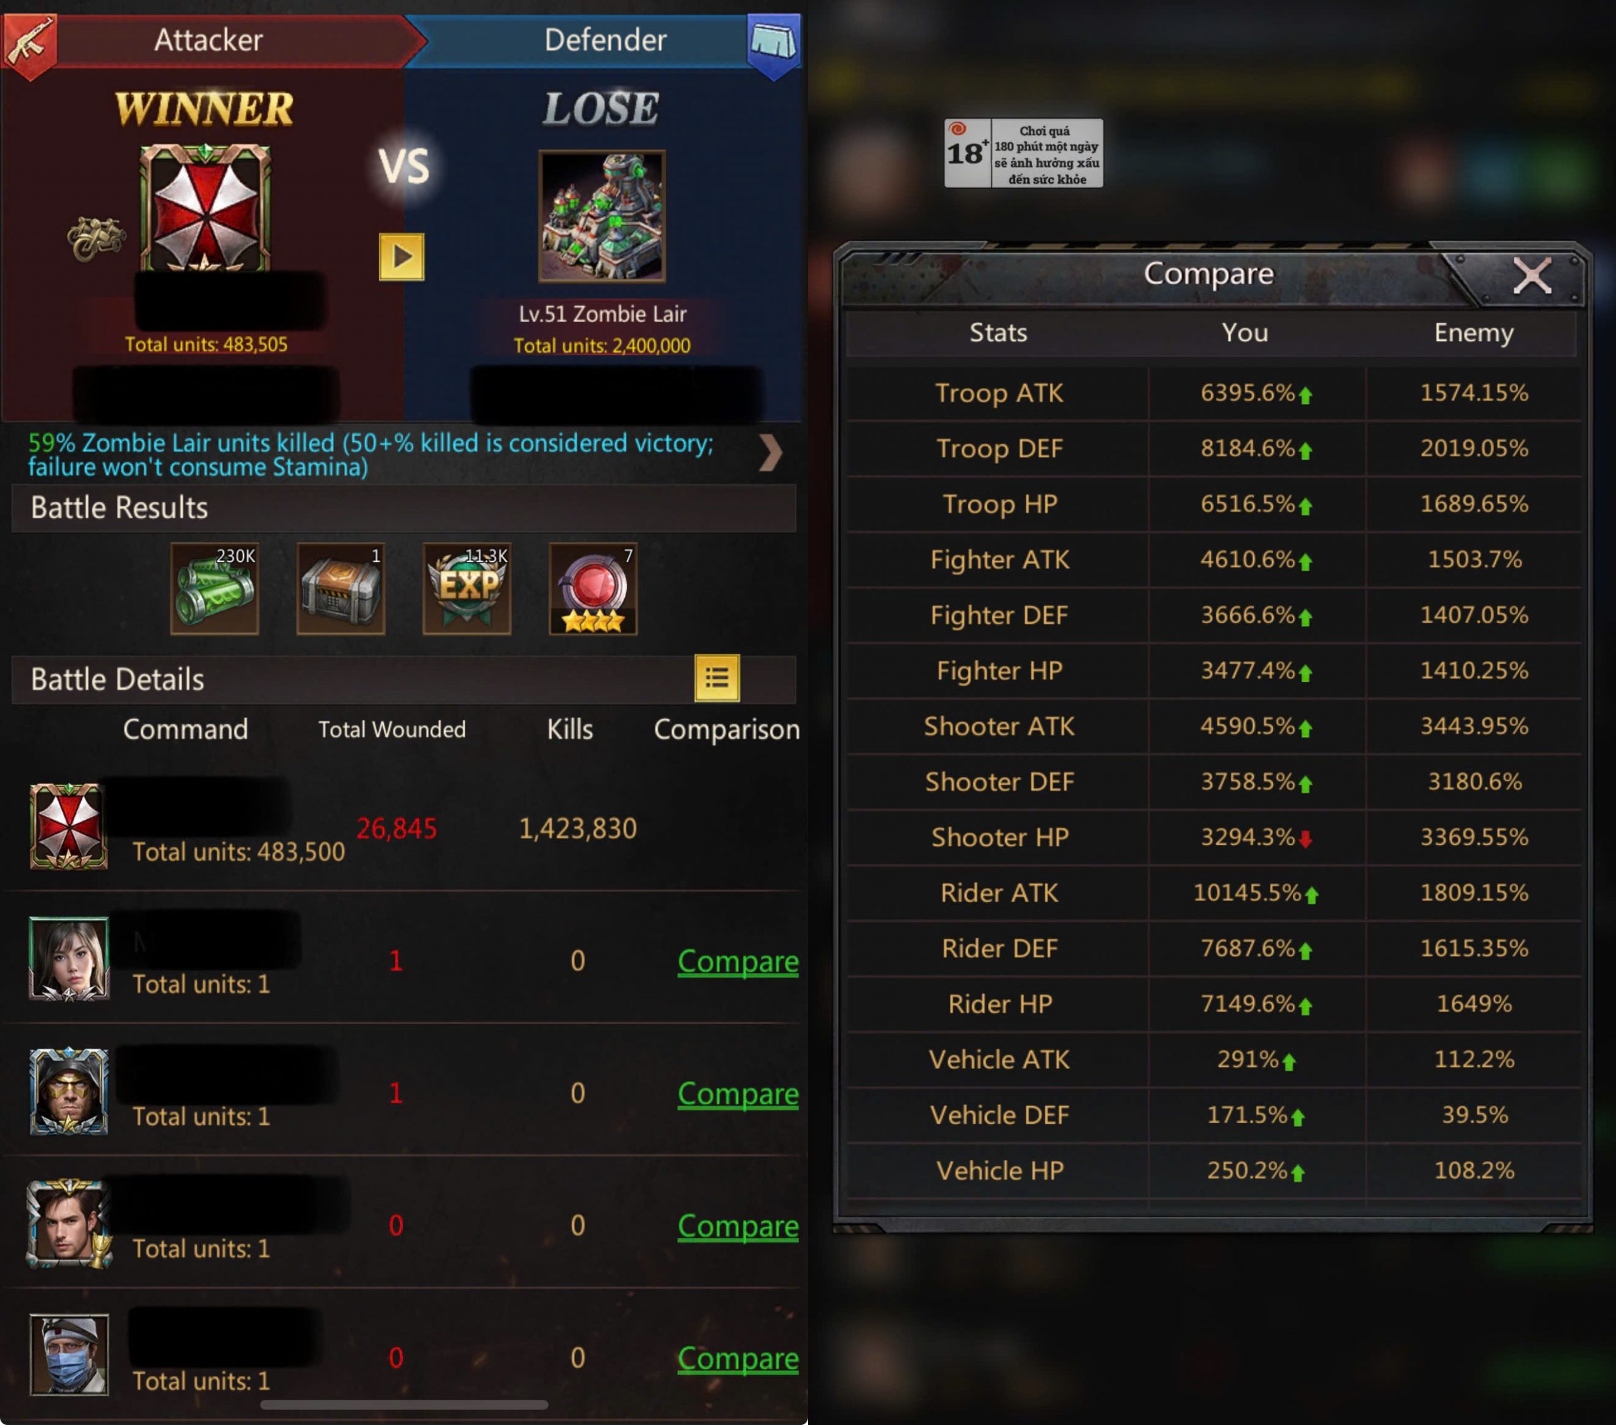Tap the 230K green fuel reward icon
Viewport: 1616px width, 1425px height.
[214, 588]
